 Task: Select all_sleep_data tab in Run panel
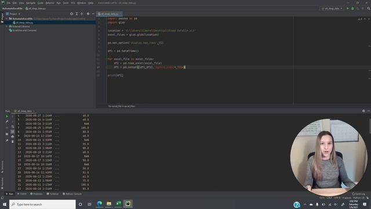coord(24,111)
